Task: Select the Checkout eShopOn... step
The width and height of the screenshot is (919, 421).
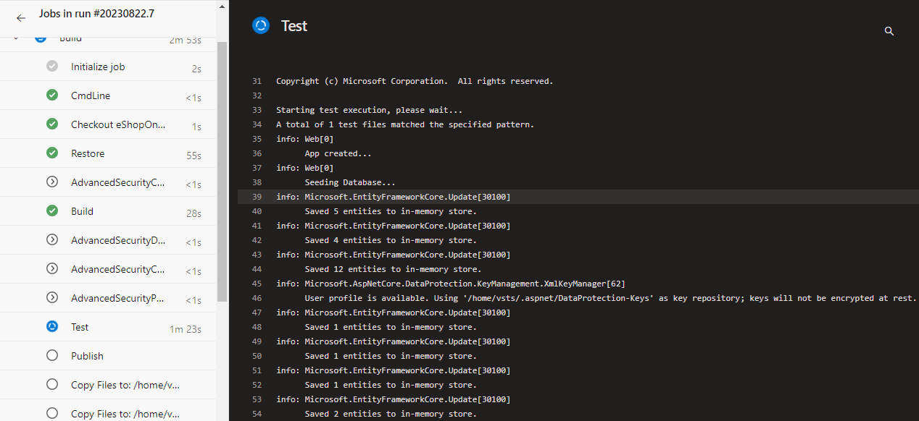Action: click(108, 124)
